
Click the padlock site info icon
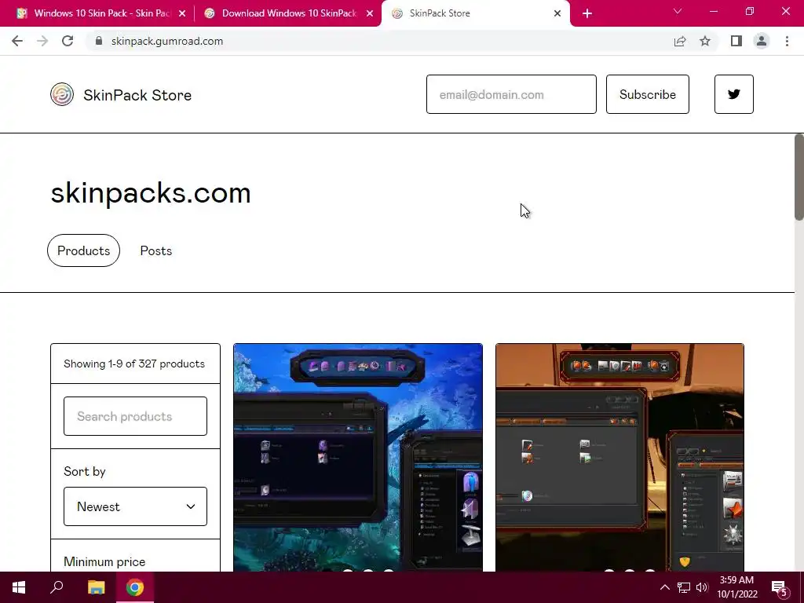pyautogui.click(x=99, y=41)
